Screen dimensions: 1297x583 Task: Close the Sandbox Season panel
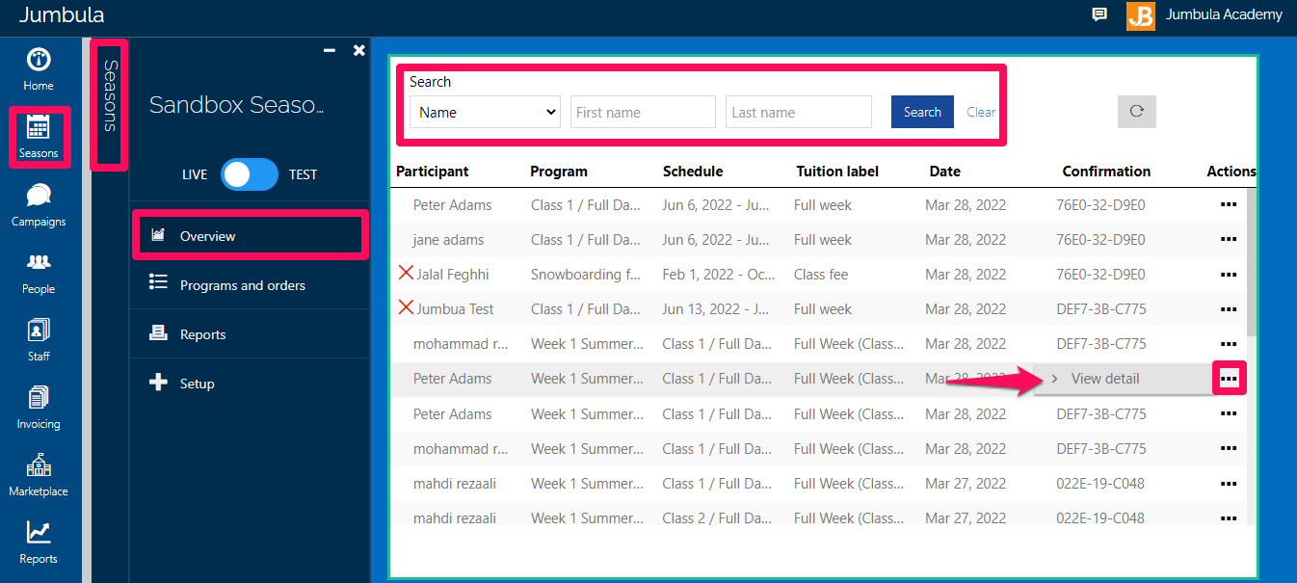pyautogui.click(x=359, y=50)
